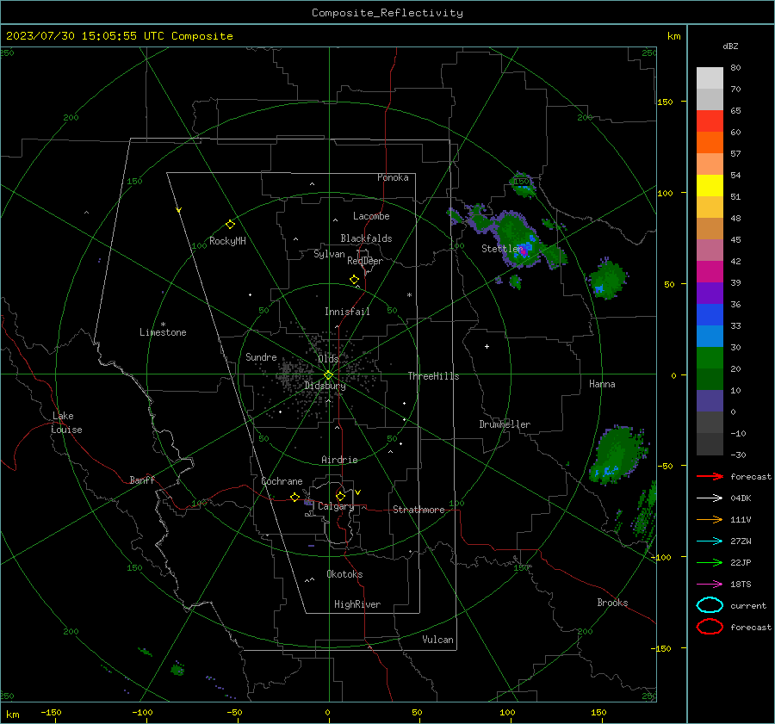Click the Lacombe town label
The width and height of the screenshot is (775, 724).
pos(371,216)
